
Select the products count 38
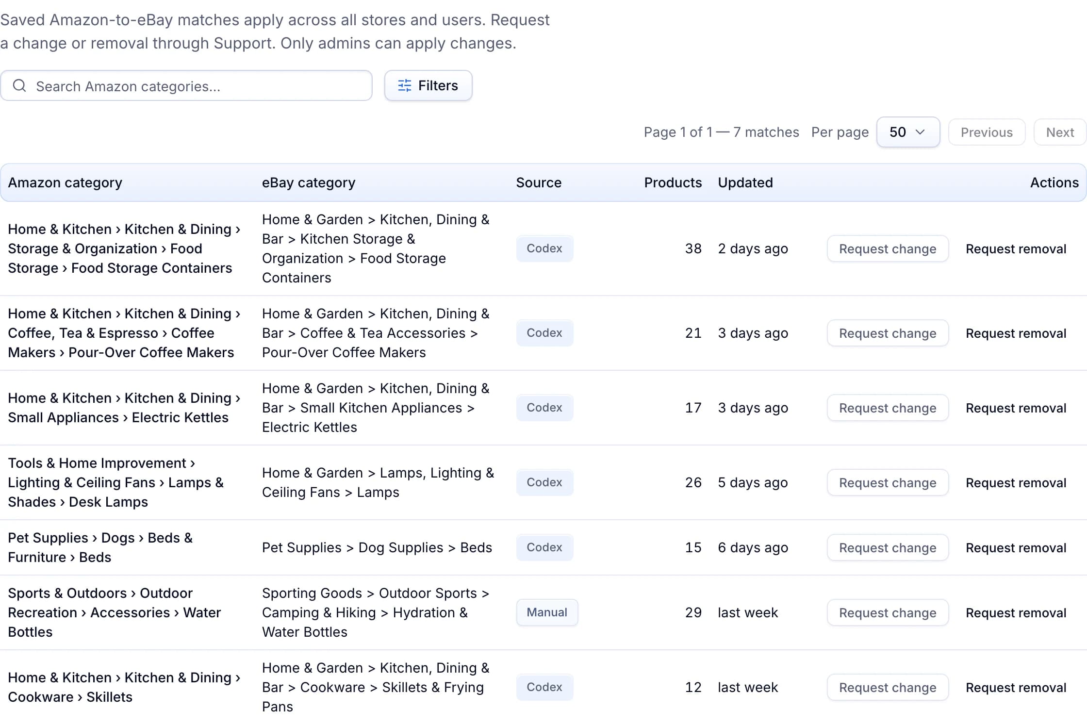pos(693,248)
